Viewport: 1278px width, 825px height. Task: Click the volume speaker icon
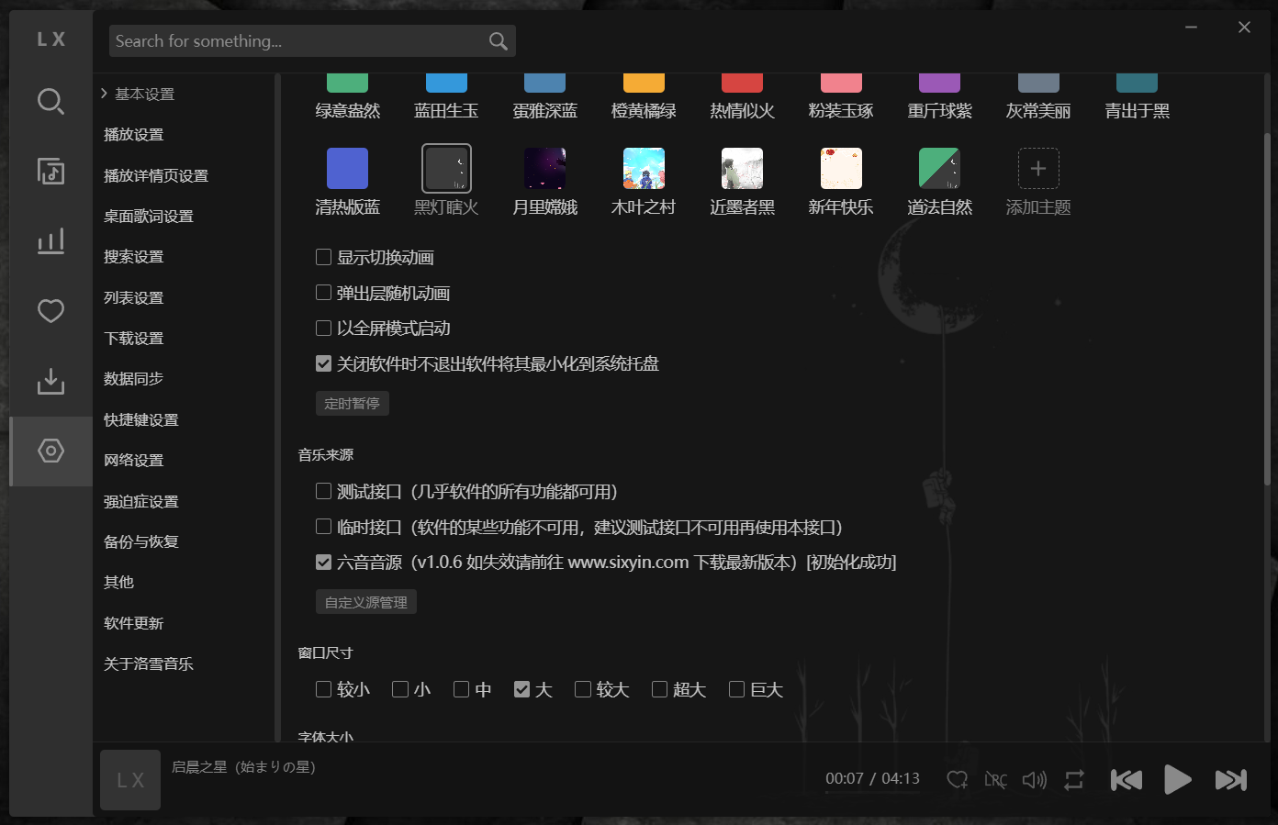[x=1035, y=779]
